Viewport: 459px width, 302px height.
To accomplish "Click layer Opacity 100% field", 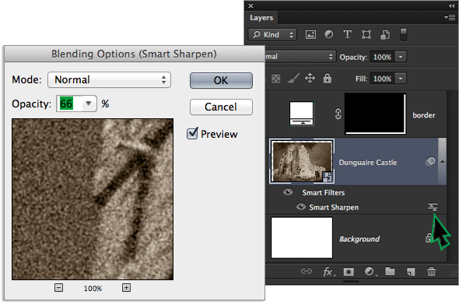I will tap(382, 57).
